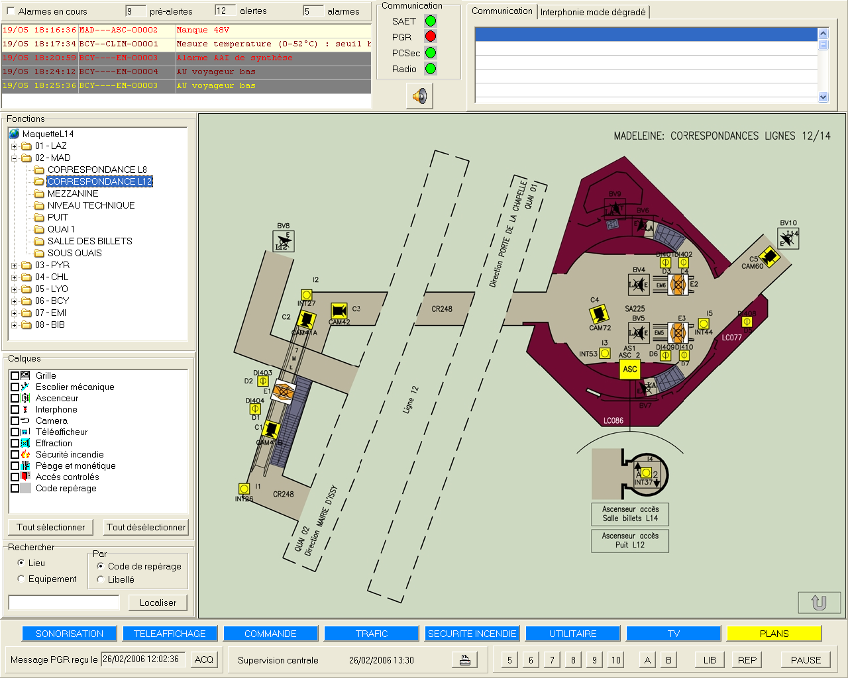Enable the Alarmes en cours checkbox
This screenshot has width=848, height=678.
[11, 11]
